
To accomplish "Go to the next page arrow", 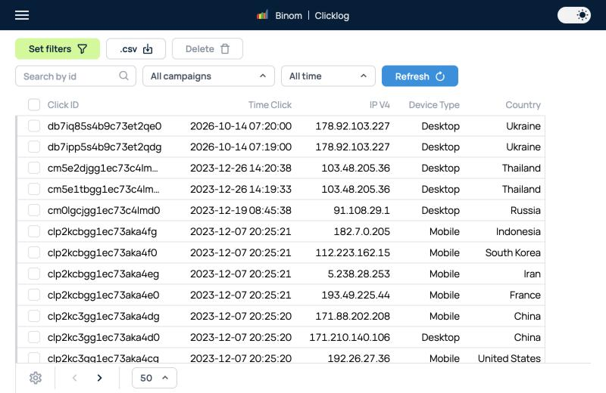I will coord(100,378).
